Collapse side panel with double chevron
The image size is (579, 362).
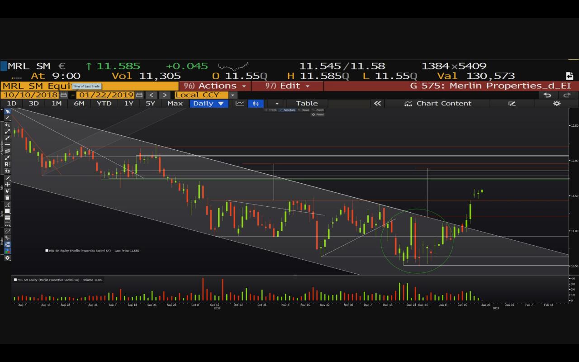click(x=377, y=104)
